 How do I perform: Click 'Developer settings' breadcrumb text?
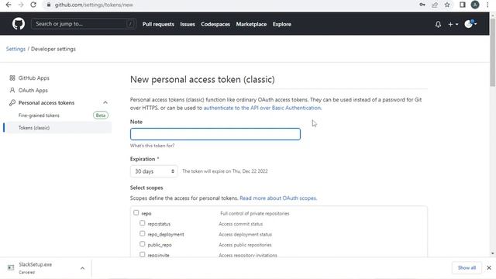53,49
